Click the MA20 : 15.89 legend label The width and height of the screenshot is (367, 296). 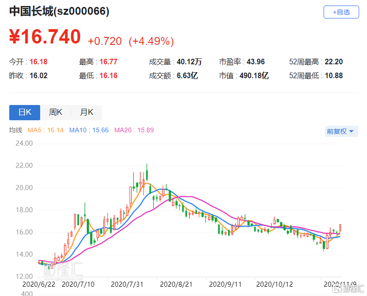point(134,130)
